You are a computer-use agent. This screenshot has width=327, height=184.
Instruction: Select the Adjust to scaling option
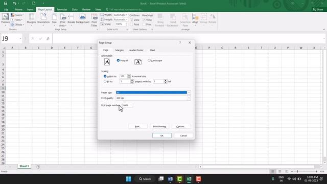(105, 76)
